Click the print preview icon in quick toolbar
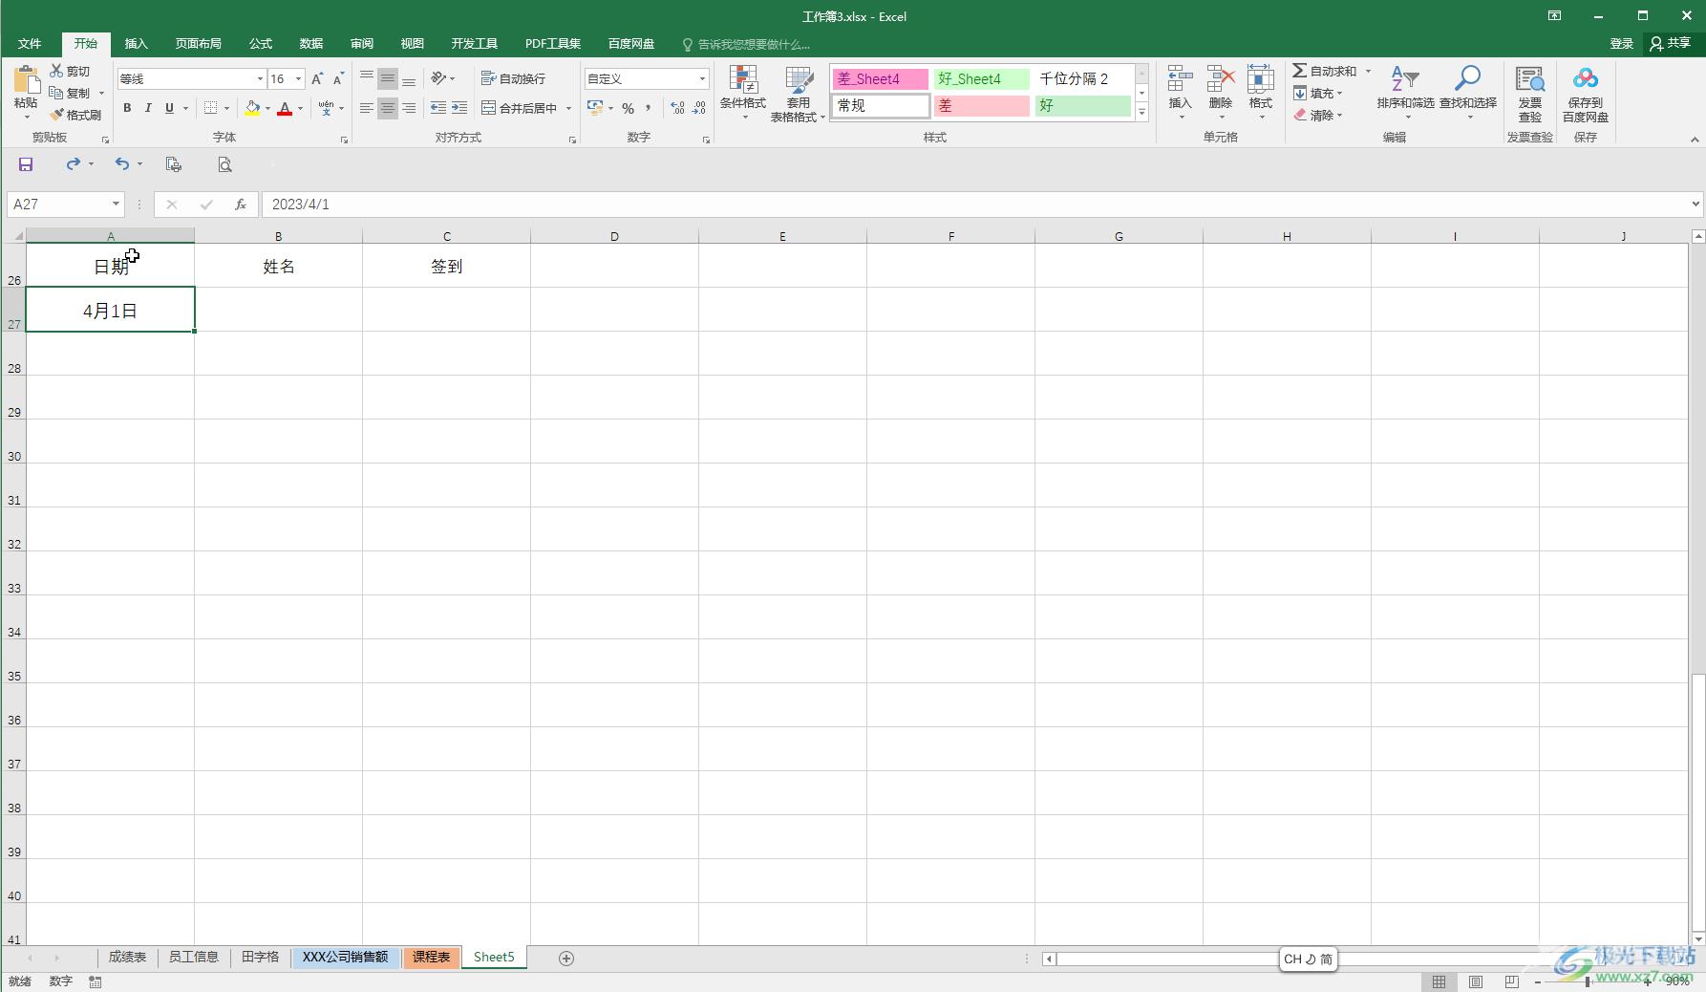Viewport: 1706px width, 992px height. (224, 164)
